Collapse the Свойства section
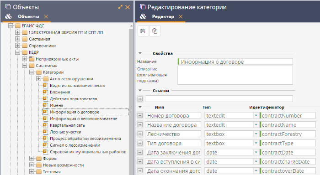 tap(140, 53)
